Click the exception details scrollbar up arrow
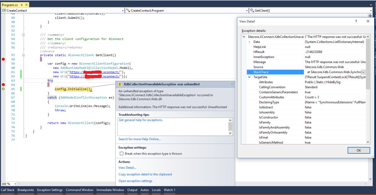 (368, 37)
